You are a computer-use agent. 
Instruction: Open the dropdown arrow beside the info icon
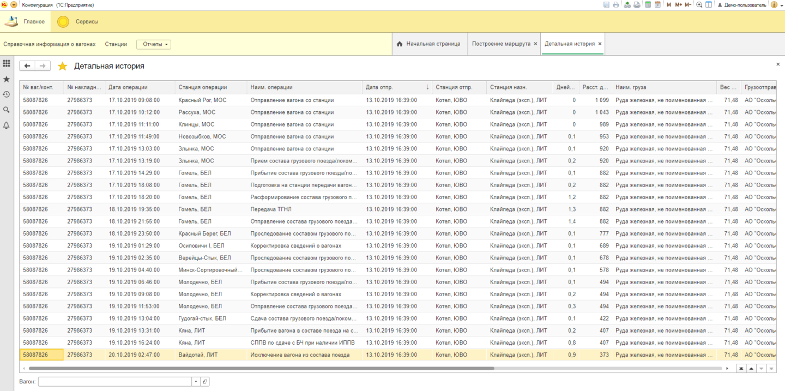(x=781, y=5)
